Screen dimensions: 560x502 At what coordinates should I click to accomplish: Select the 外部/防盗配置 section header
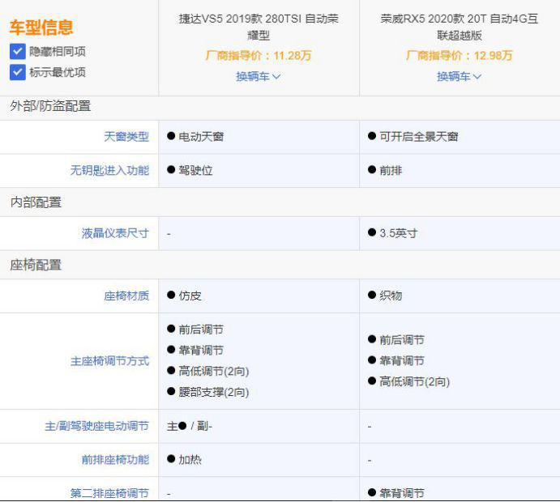[x=50, y=106]
